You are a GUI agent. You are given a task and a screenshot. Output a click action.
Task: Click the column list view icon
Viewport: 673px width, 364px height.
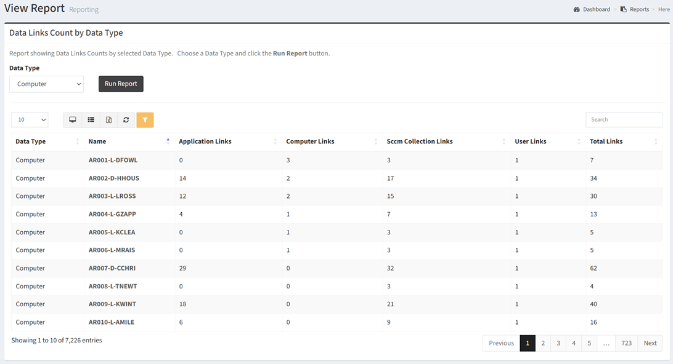pyautogui.click(x=91, y=120)
